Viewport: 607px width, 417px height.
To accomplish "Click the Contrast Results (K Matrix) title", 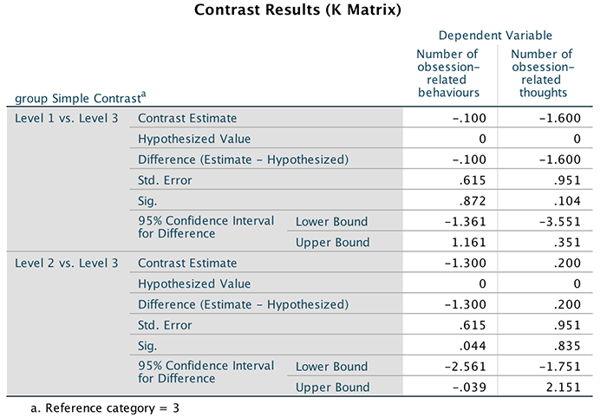I will point(303,11).
